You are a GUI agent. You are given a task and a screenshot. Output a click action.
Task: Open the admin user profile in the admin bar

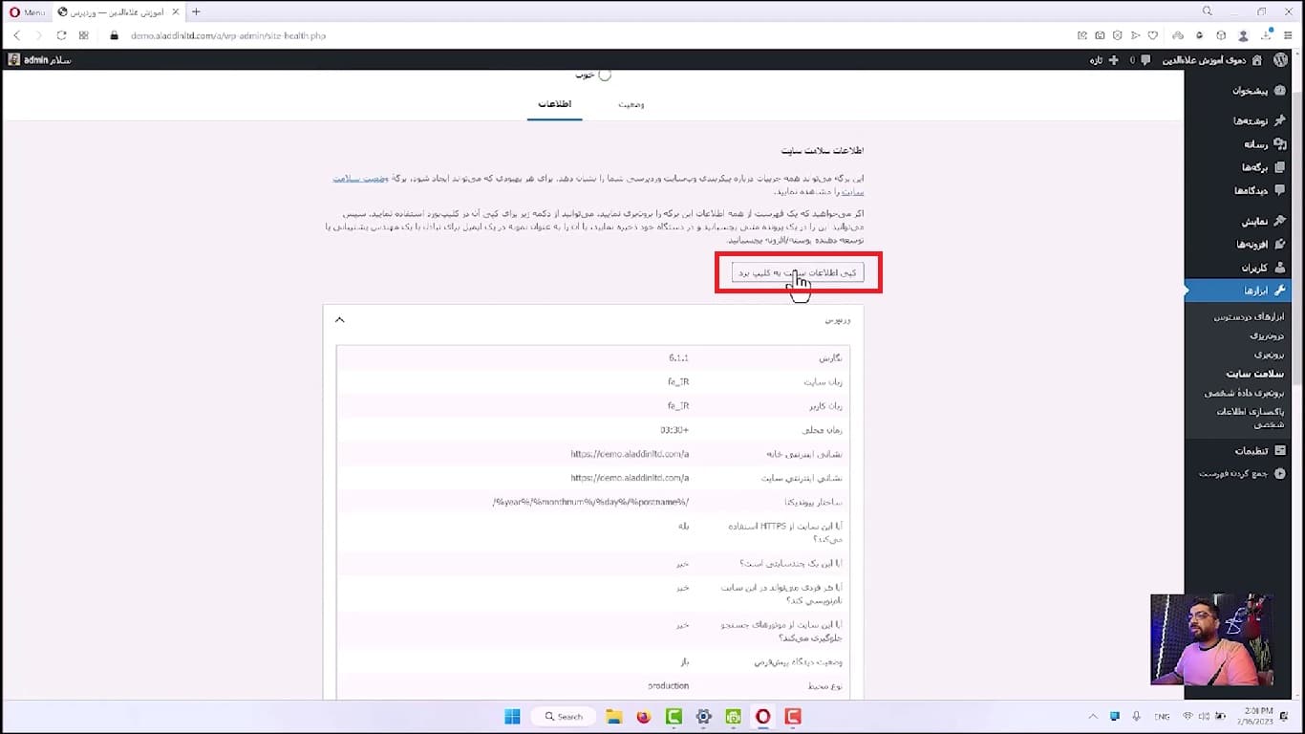(x=40, y=59)
